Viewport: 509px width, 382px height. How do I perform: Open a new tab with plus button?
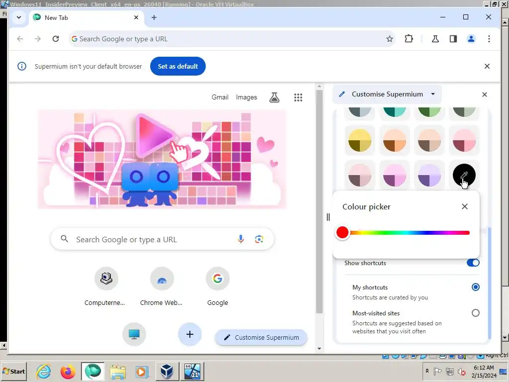point(154,17)
